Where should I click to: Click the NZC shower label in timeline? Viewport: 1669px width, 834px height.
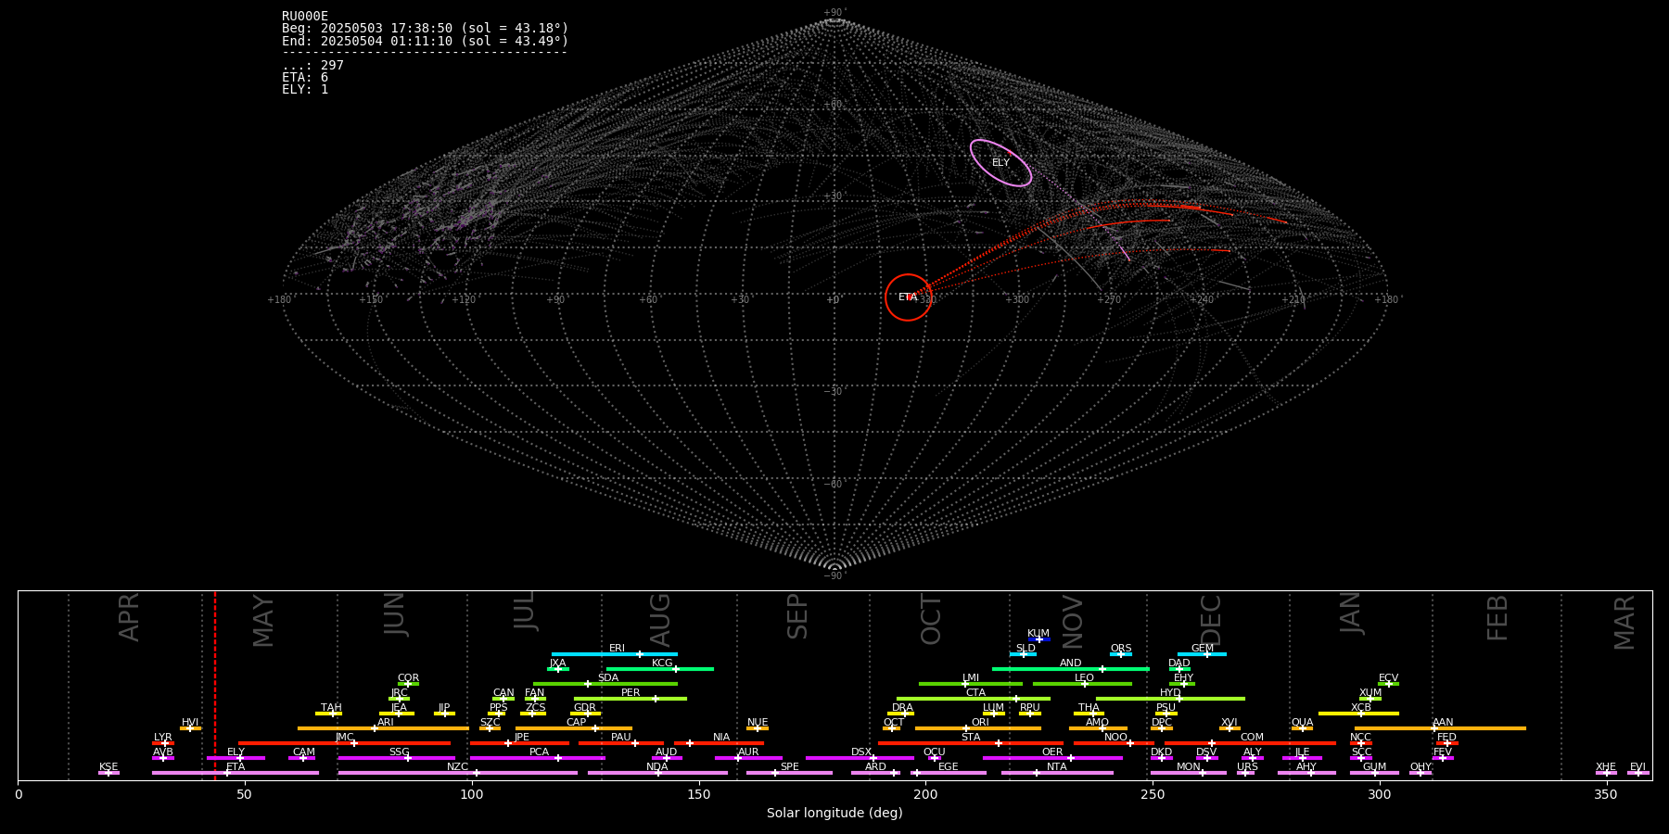[x=458, y=766]
